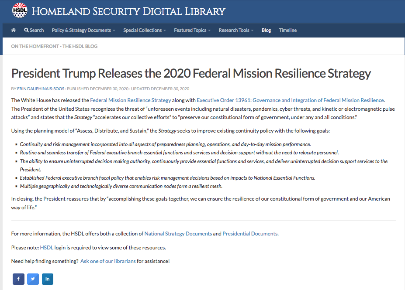Click the 'On the Homefront' blog breadcrumb
This screenshot has height=290, width=405.
[x=54, y=46]
